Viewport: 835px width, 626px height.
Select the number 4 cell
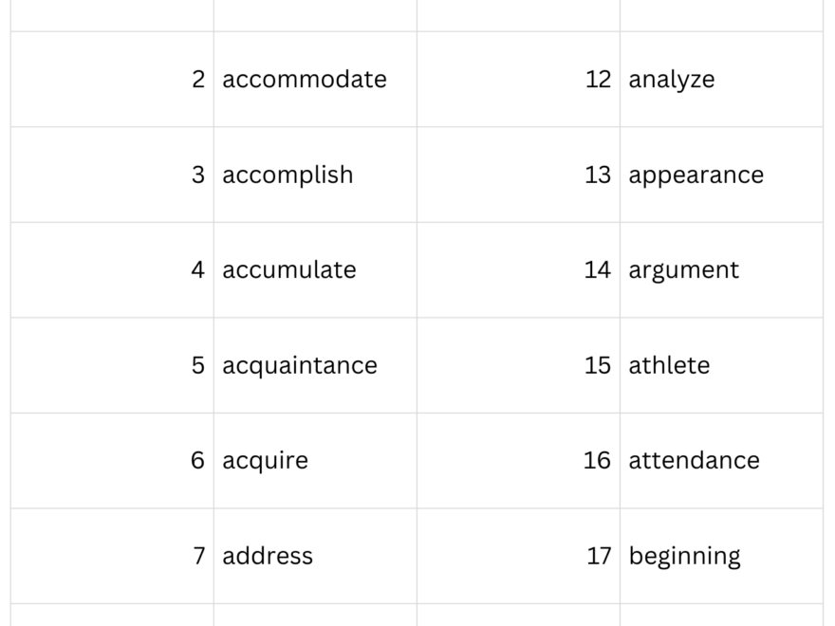click(197, 270)
